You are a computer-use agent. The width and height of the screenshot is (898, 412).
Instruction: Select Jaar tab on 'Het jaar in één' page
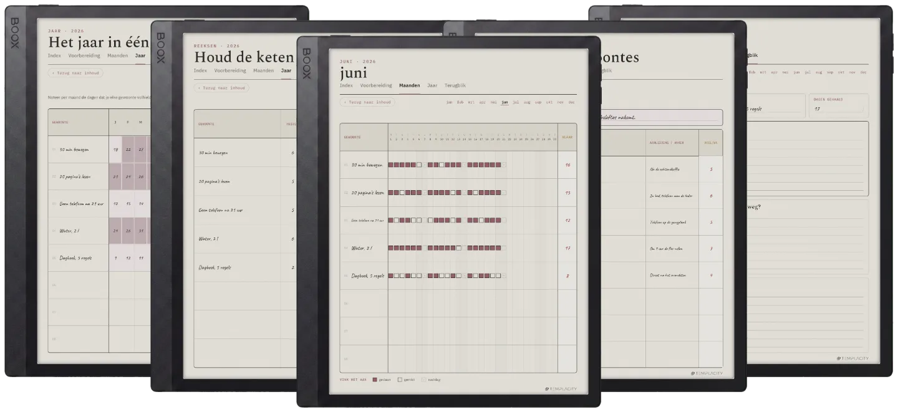[x=140, y=55]
